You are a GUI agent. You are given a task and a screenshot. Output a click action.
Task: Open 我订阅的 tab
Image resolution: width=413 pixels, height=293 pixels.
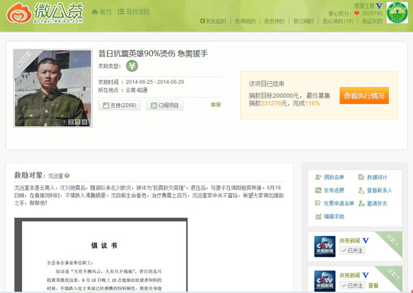click(304, 21)
